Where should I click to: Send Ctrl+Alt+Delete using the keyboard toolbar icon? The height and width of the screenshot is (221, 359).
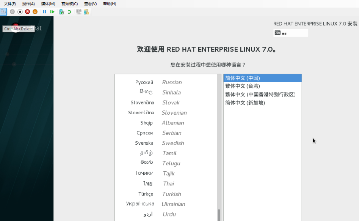[x=3, y=12]
